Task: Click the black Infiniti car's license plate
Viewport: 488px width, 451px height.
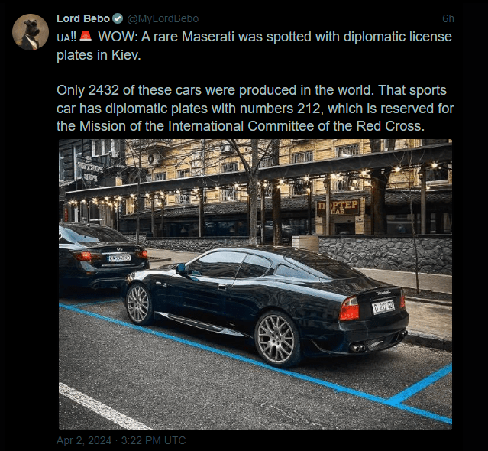Action: point(119,258)
